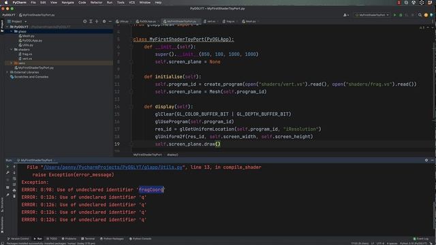Image resolution: width=436 pixels, height=245 pixels.
Task: Open Python Console tool window
Action: pyautogui.click(x=140, y=239)
